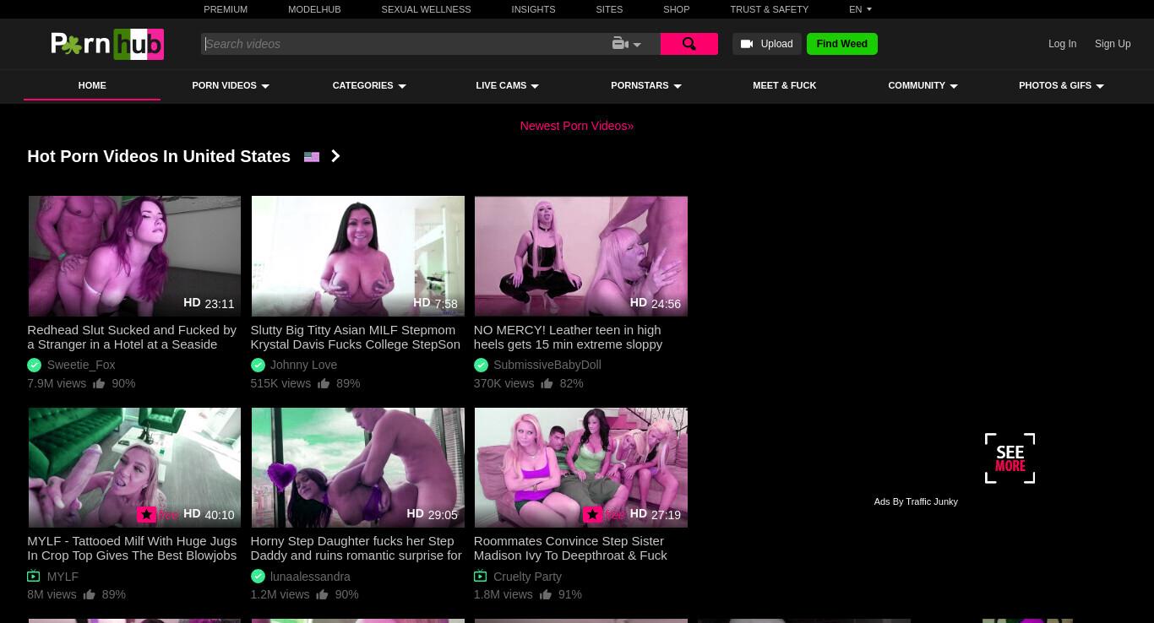Open the video thumbnail with duration 24:56
The image size is (1154, 623).
[x=580, y=256]
